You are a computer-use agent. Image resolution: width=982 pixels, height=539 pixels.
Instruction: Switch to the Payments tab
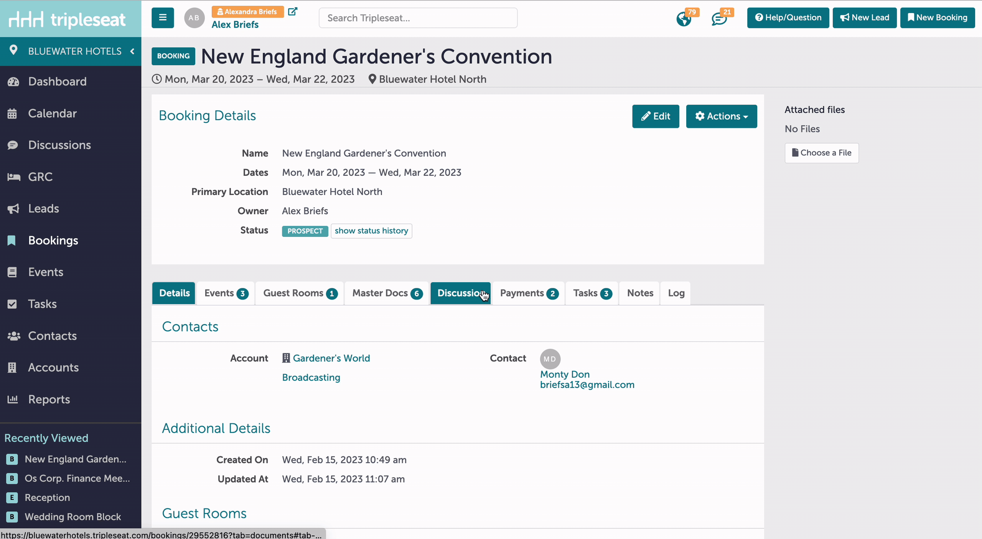[x=529, y=293]
